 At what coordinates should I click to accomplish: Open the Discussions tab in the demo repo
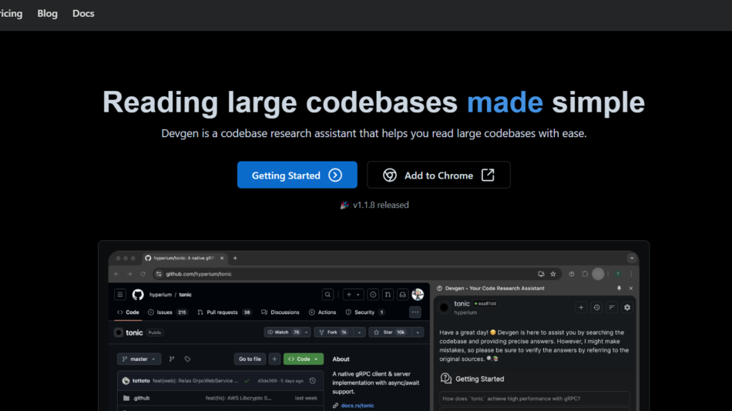point(280,312)
